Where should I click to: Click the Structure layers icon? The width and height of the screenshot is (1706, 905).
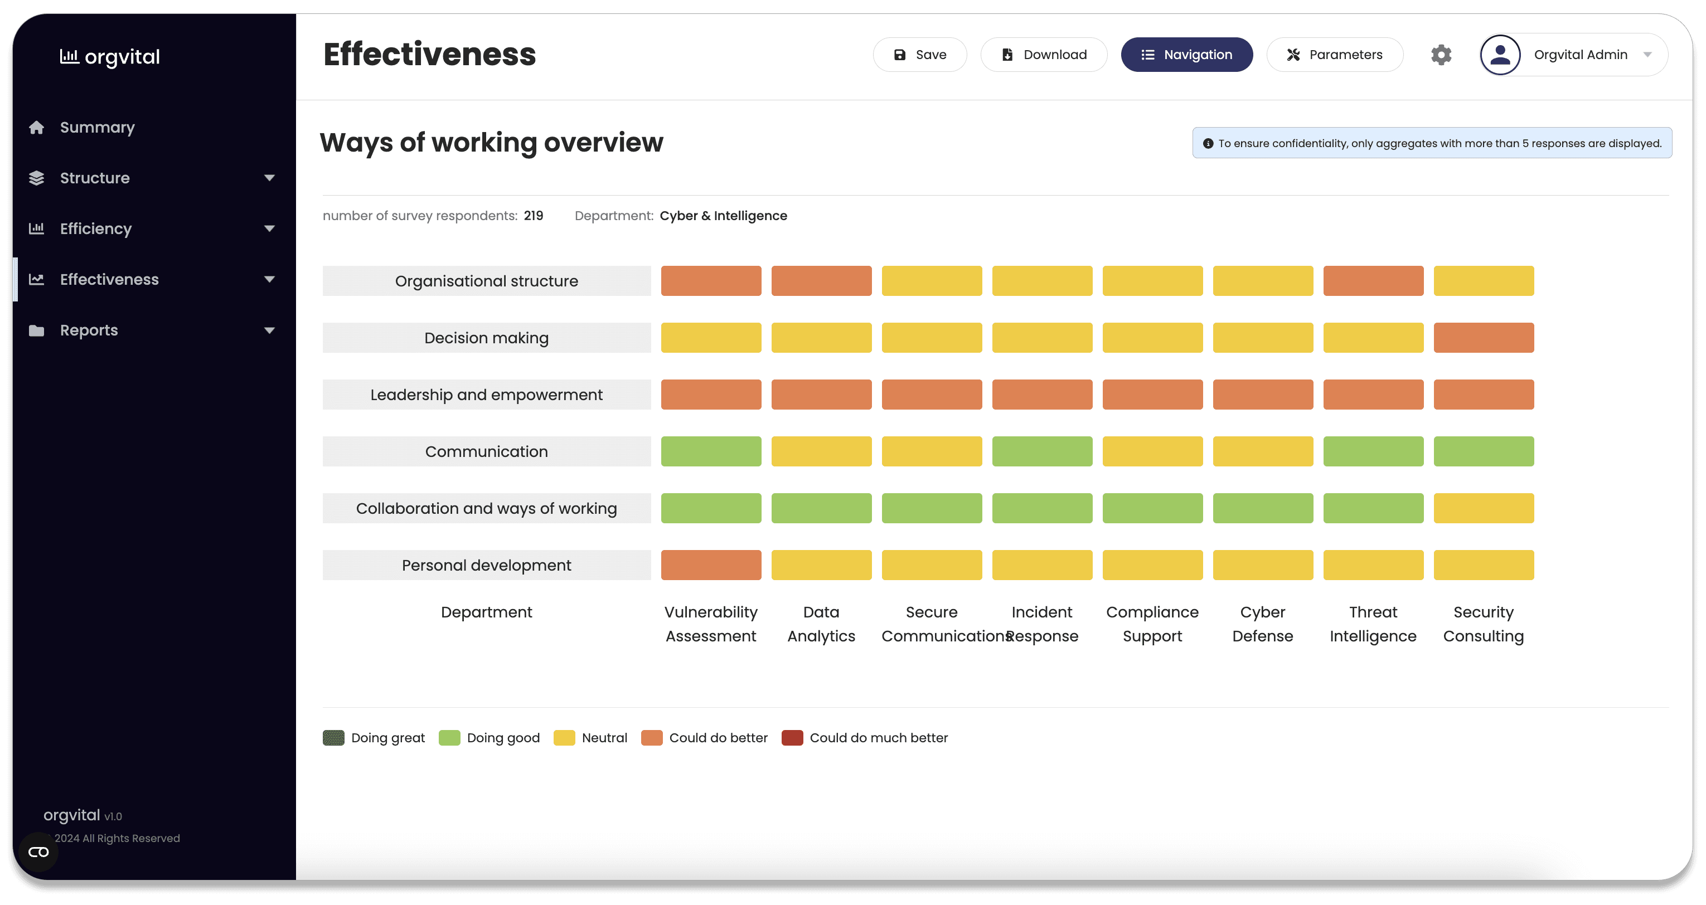[x=36, y=178]
